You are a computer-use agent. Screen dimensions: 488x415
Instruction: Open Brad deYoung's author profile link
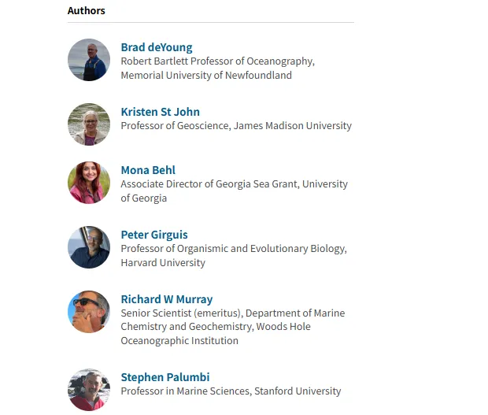click(x=157, y=47)
